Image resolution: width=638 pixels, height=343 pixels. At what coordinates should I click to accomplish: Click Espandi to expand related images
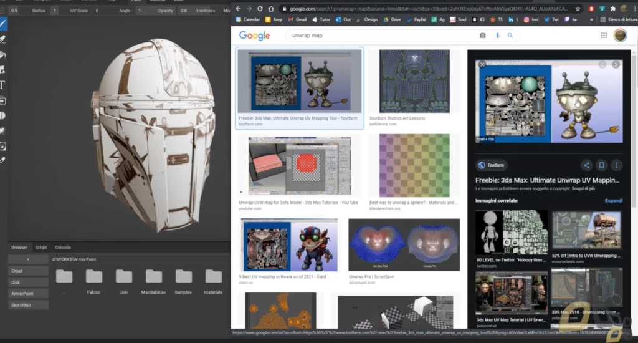pyautogui.click(x=614, y=200)
